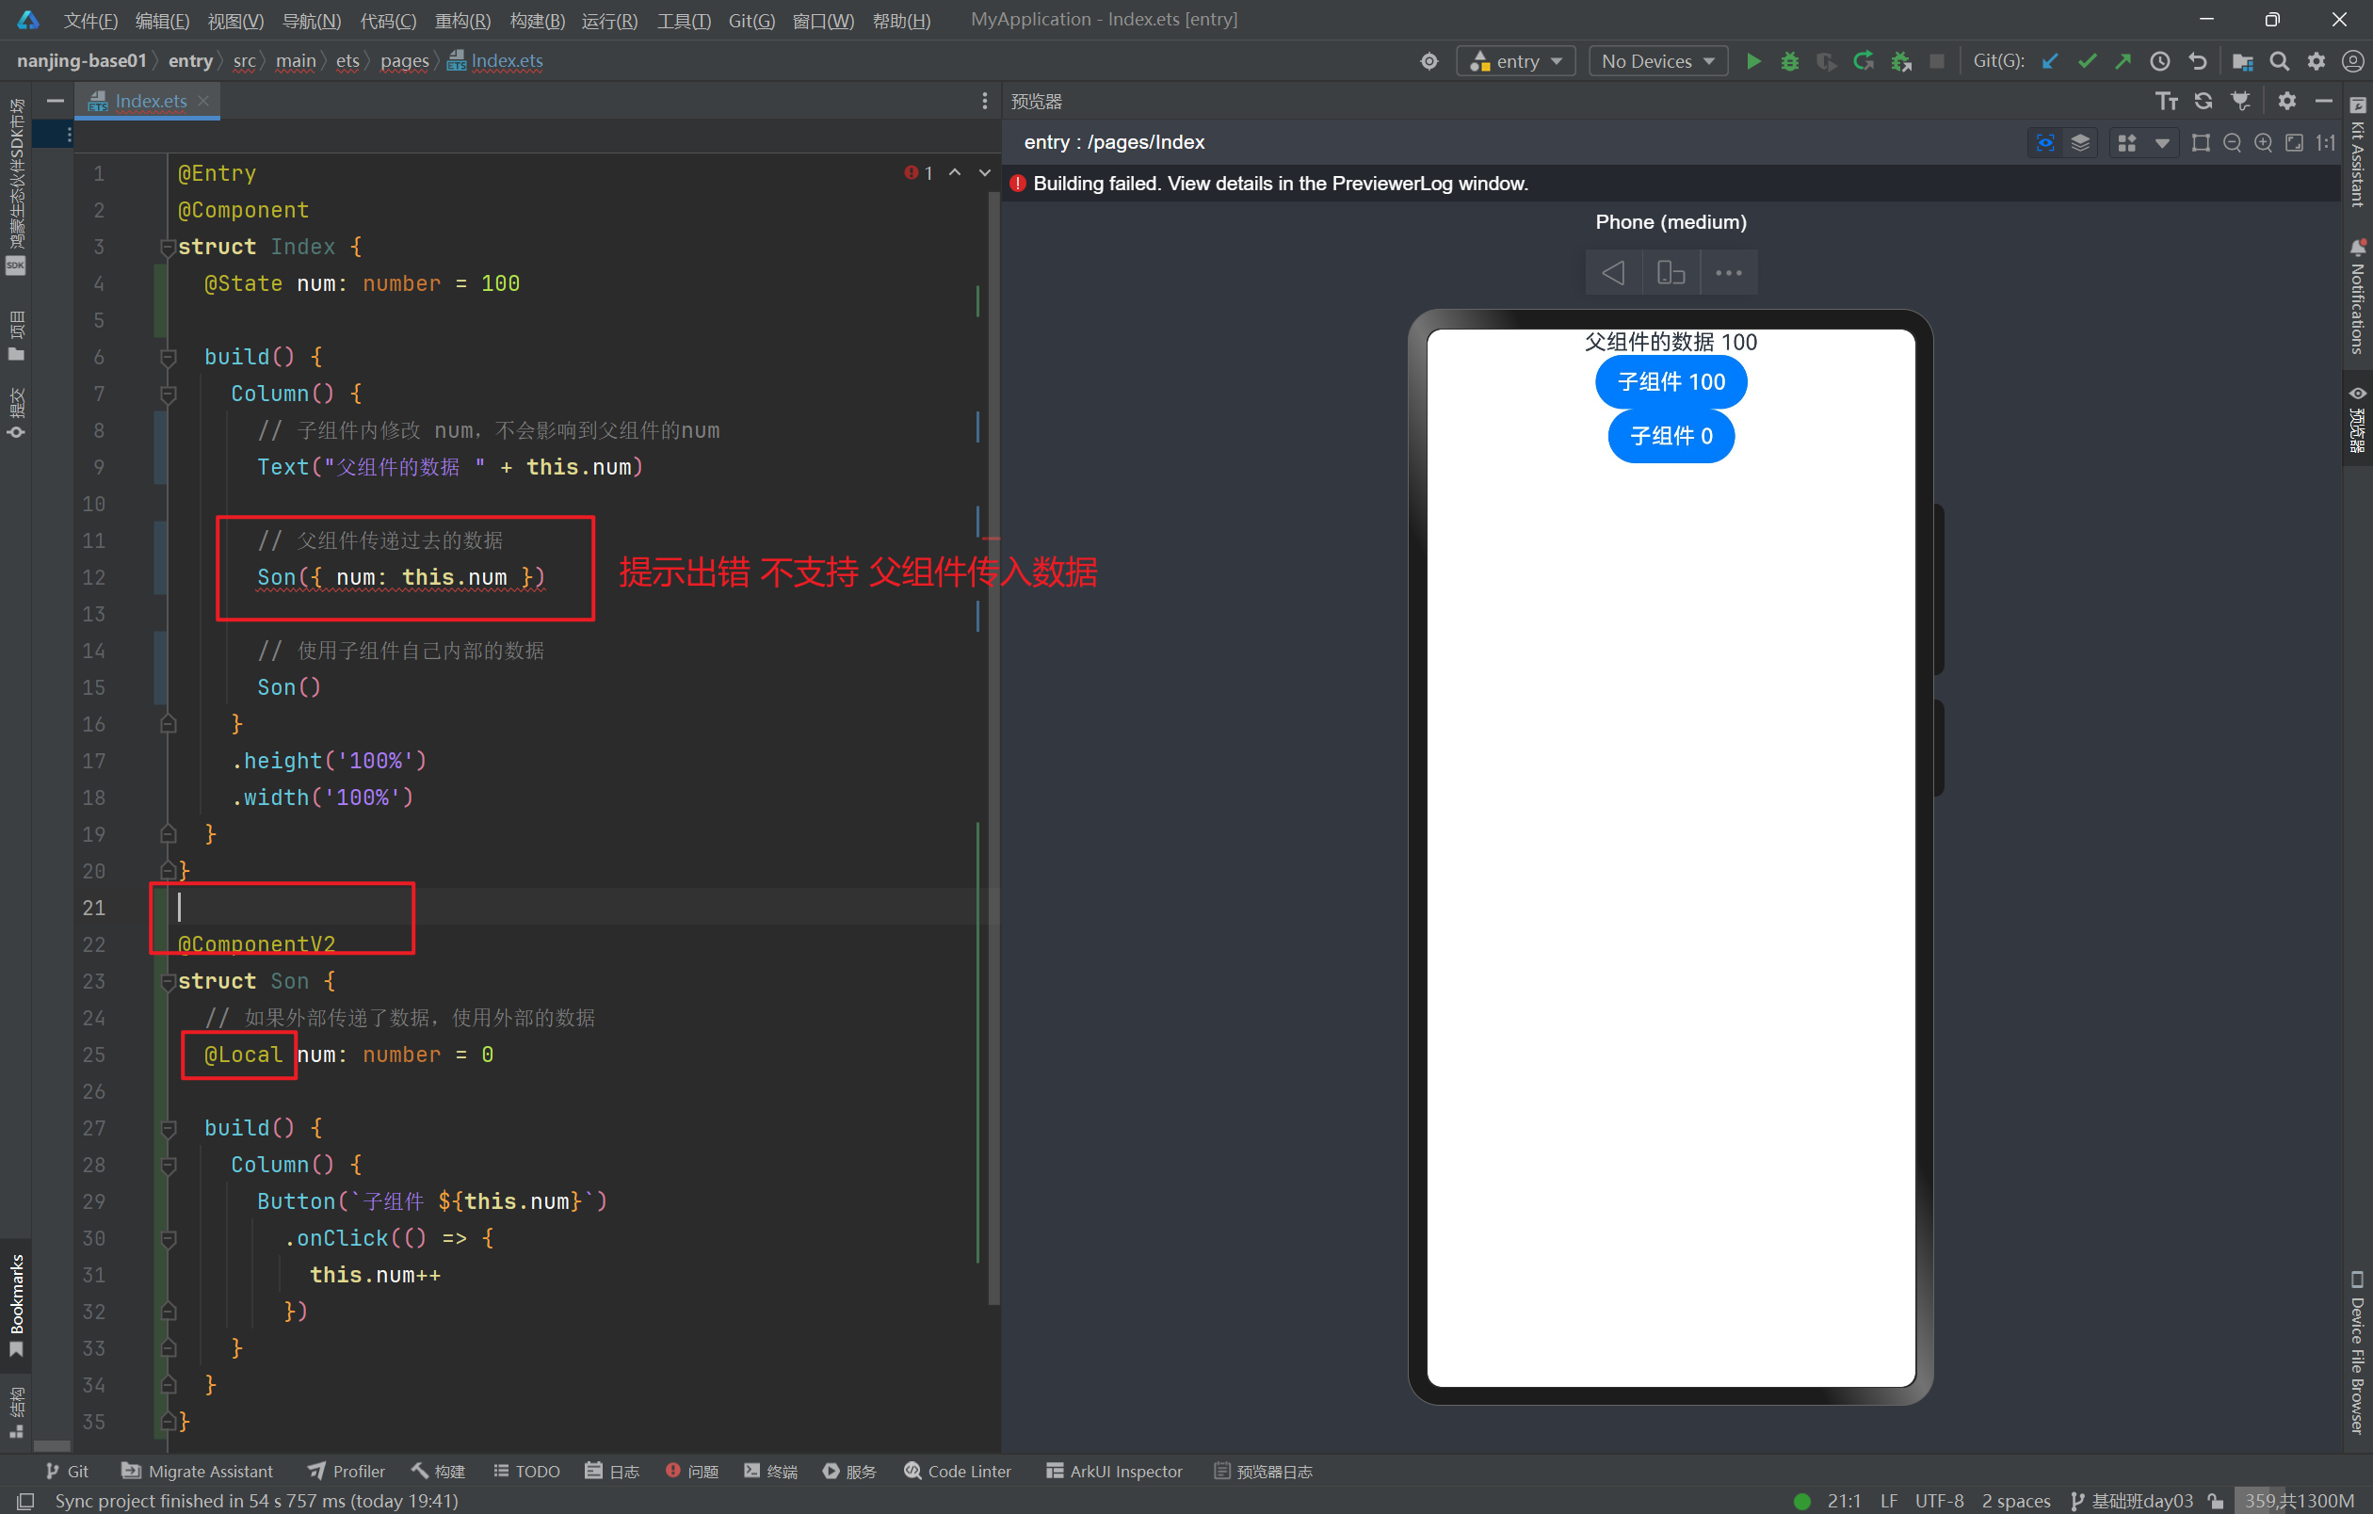Open IDE settings gear in main toolbar
This screenshot has width=2373, height=1514.
pyautogui.click(x=2316, y=61)
